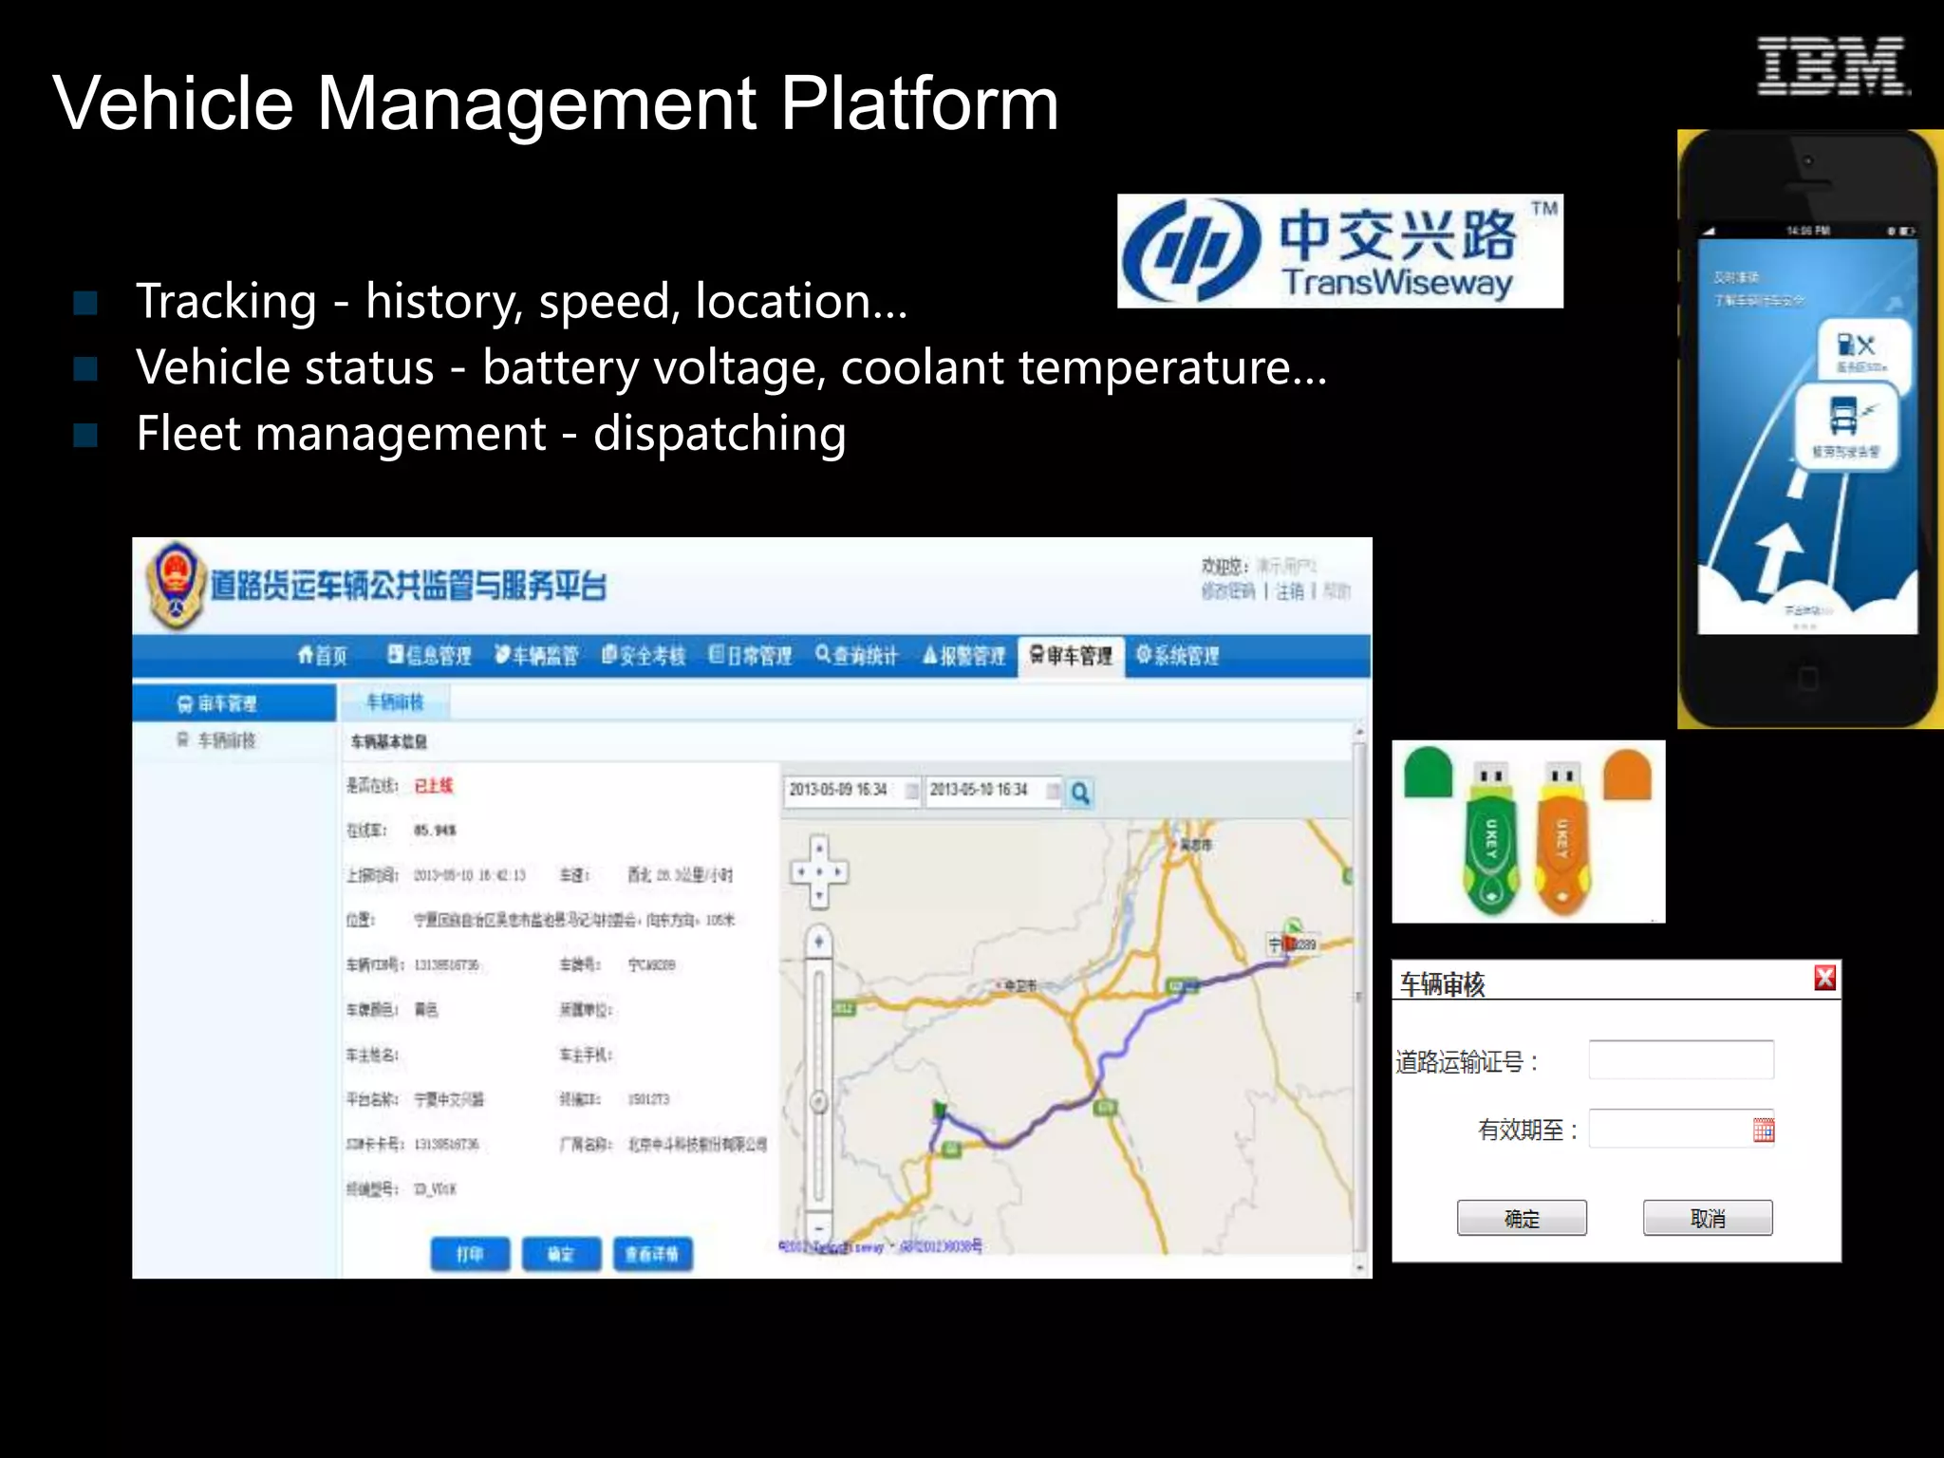The width and height of the screenshot is (1944, 1458).
Task: Click the 帮助 help link
Action: pyautogui.click(x=1336, y=591)
